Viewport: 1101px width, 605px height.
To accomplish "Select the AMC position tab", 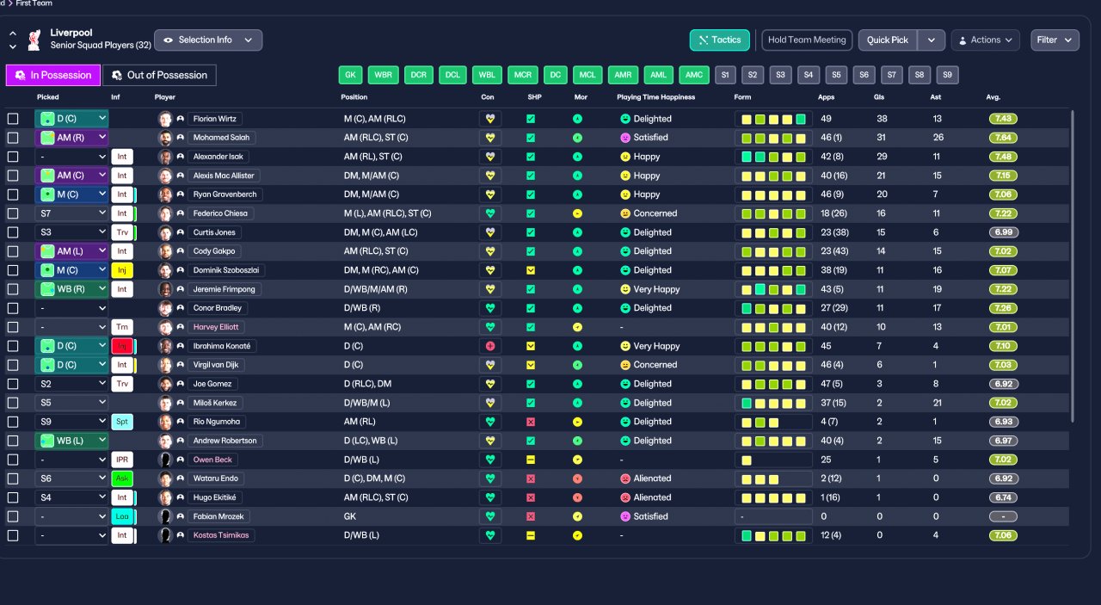I will click(693, 75).
